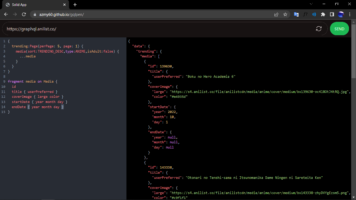Screen dimensions: 356x200
Task: Click the bx139630 cover image URL
Action: (259, 92)
